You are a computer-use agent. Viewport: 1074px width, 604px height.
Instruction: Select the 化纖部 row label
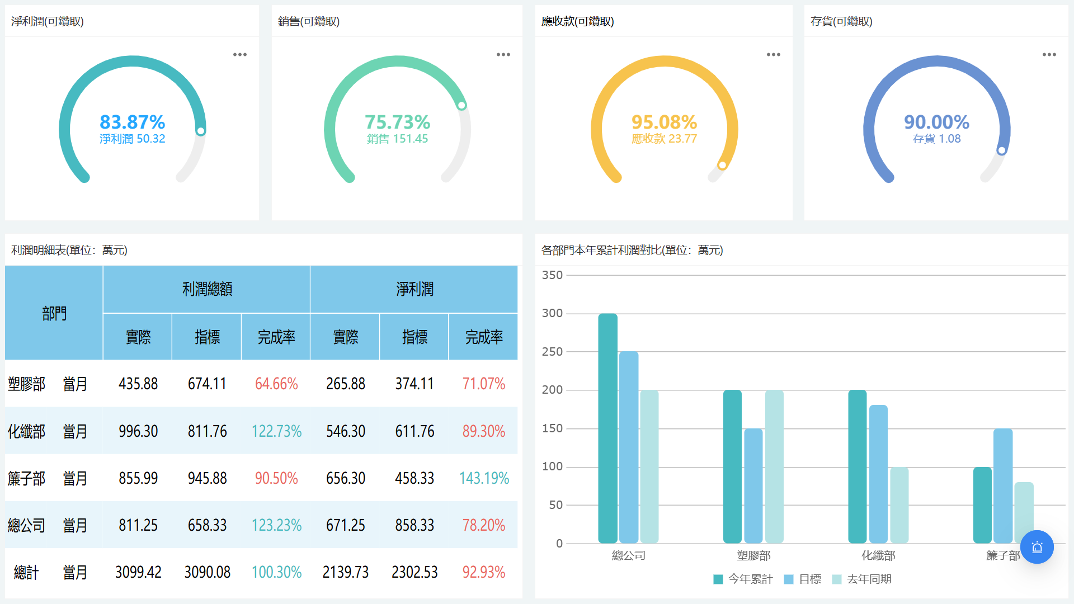click(x=26, y=431)
